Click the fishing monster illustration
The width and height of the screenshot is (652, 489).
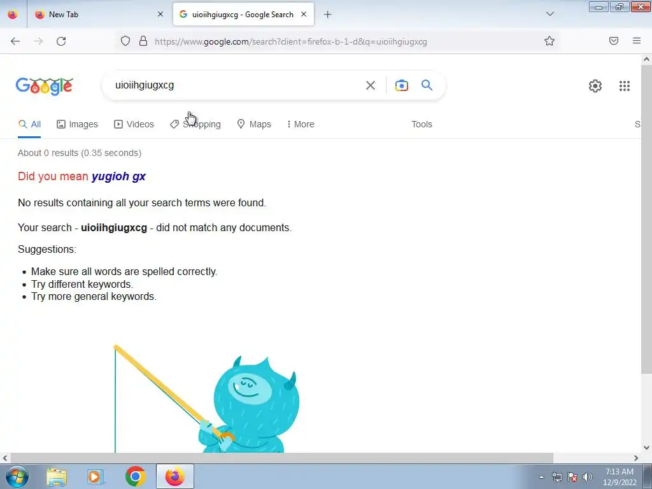coord(207,399)
